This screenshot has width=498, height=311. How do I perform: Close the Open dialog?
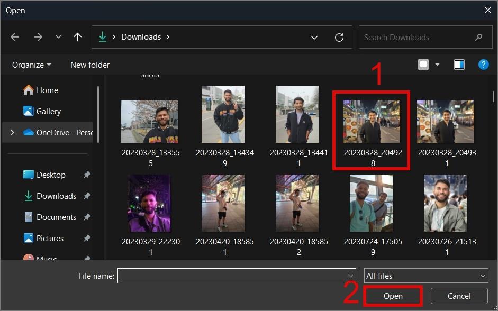point(488,11)
